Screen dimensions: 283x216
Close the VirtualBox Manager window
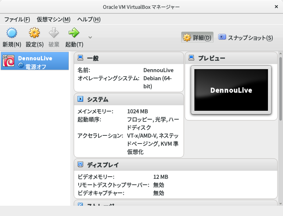[x=276, y=7]
